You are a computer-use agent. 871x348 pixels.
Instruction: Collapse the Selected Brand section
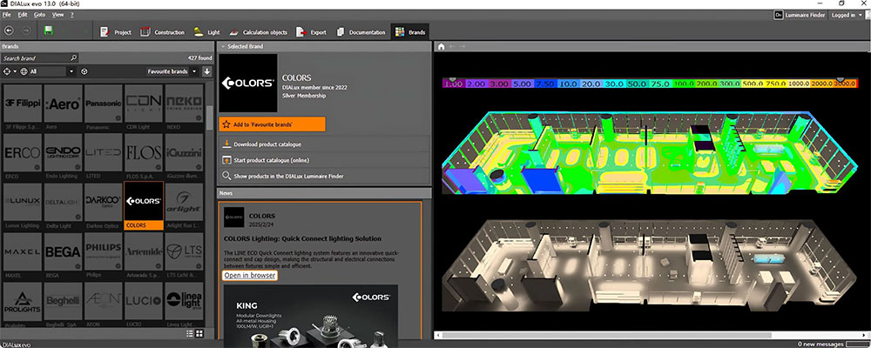223,47
